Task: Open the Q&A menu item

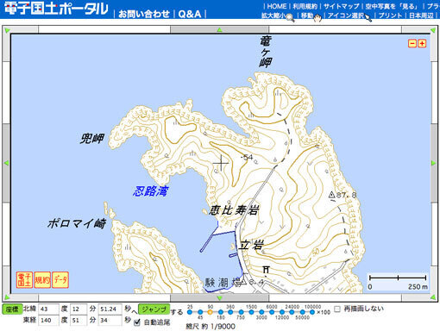Action: click(x=190, y=14)
